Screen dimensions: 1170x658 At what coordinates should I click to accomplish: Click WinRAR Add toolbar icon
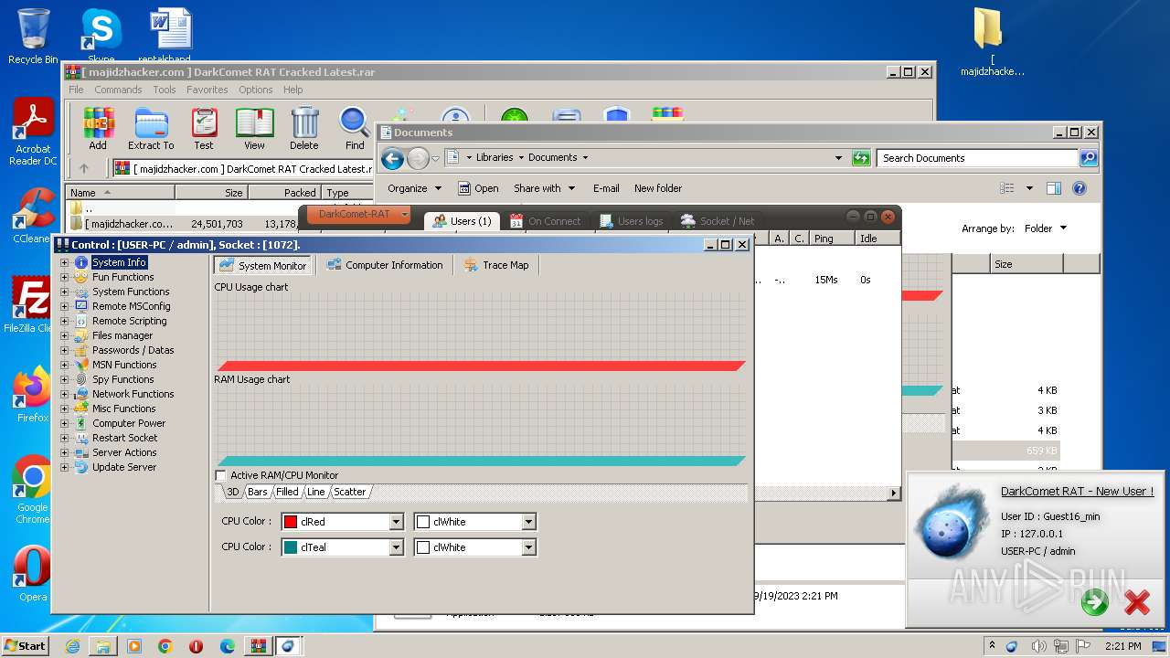click(x=98, y=129)
